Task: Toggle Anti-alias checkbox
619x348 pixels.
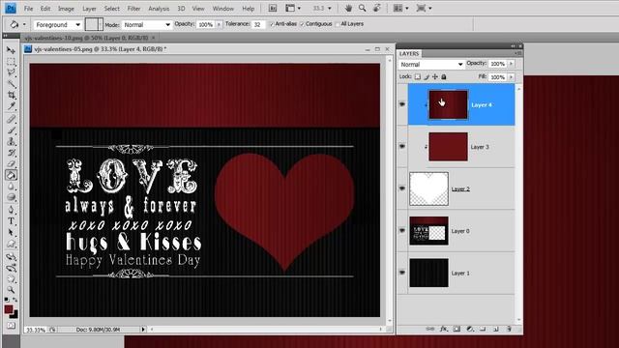Action: [x=271, y=24]
